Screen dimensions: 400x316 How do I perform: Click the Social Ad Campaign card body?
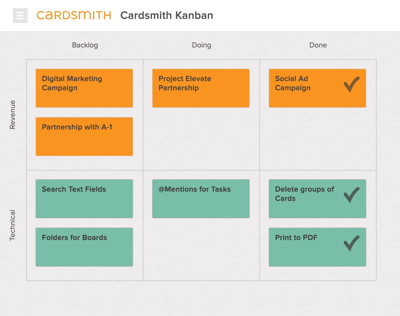300,88
